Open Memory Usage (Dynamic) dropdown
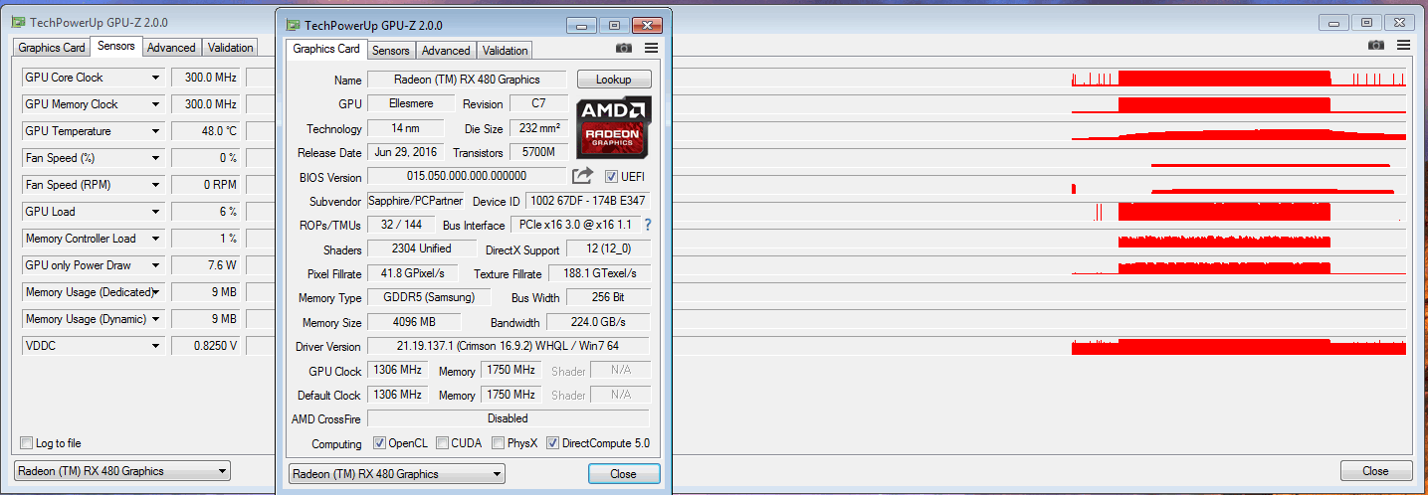The image size is (1428, 495). [155, 319]
